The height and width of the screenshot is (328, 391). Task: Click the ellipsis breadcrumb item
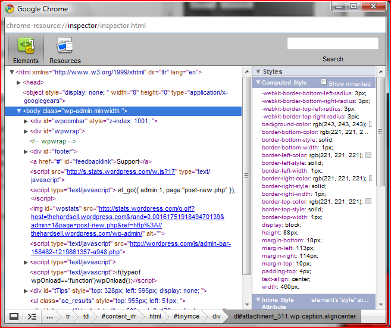coord(51,317)
